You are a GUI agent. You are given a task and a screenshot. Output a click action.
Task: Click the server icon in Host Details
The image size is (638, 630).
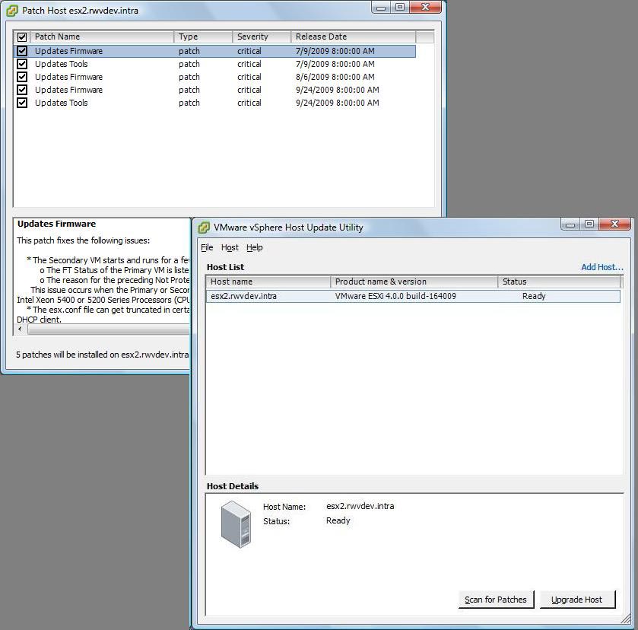tap(236, 525)
